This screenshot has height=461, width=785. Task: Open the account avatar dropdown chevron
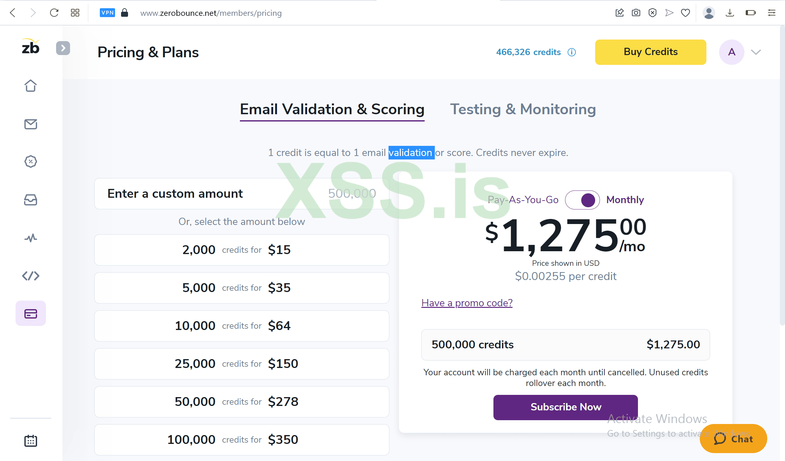756,52
